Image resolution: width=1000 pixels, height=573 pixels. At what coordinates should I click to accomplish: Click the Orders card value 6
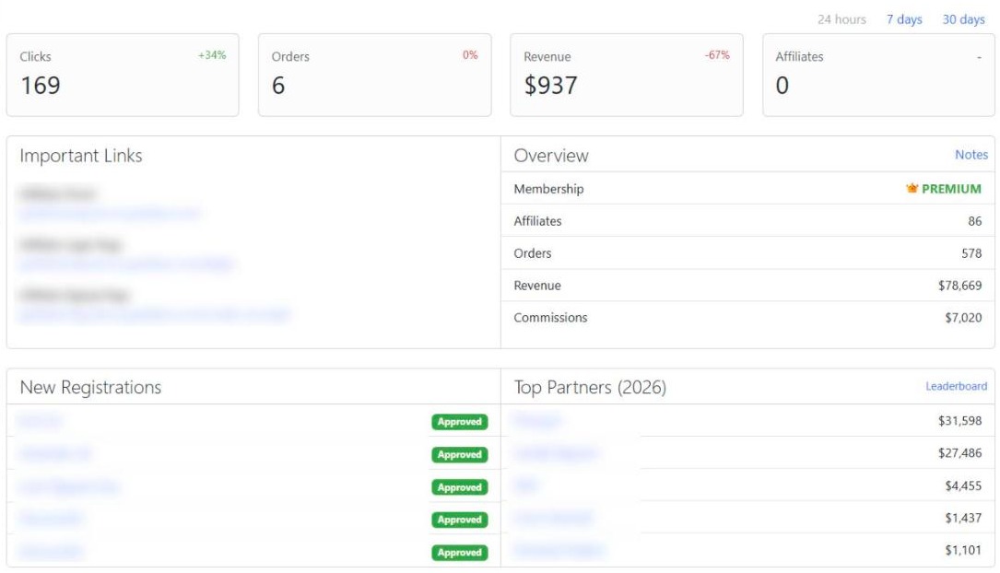coord(278,86)
